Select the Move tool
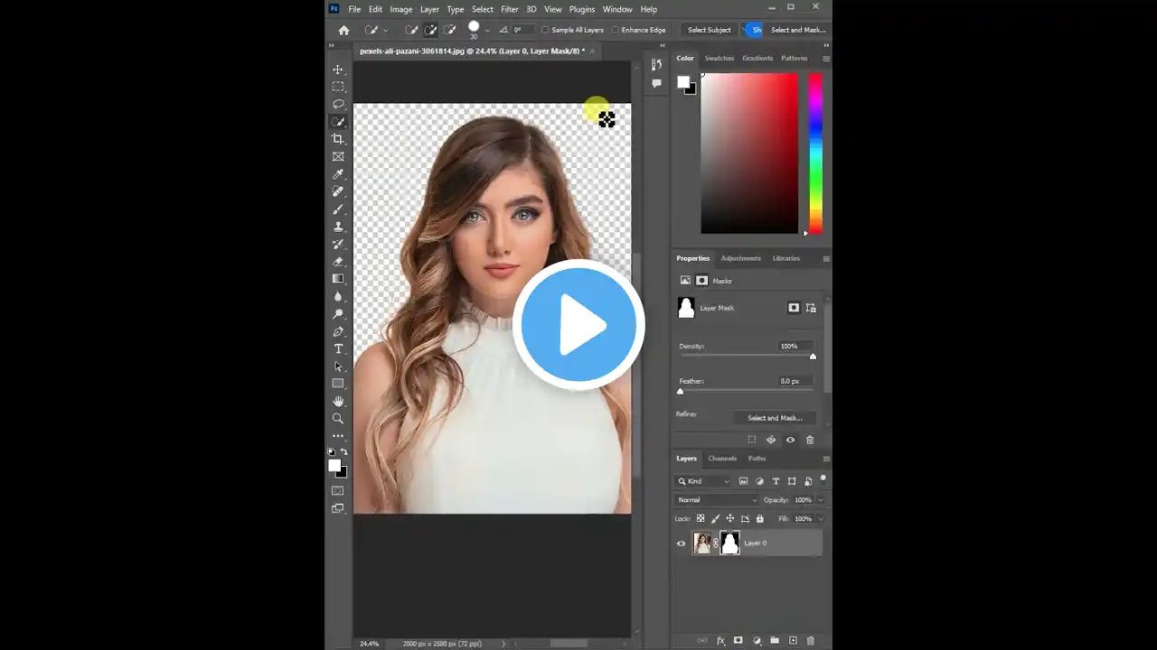This screenshot has width=1157, height=650. tap(338, 70)
